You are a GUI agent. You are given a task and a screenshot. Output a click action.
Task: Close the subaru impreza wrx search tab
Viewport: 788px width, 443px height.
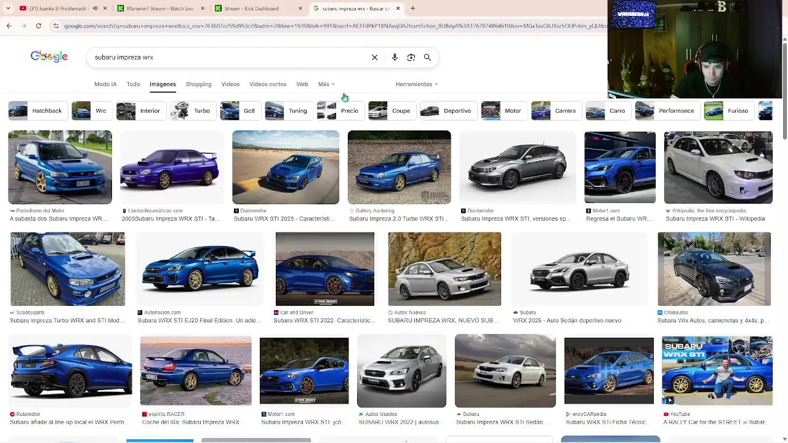(398, 9)
